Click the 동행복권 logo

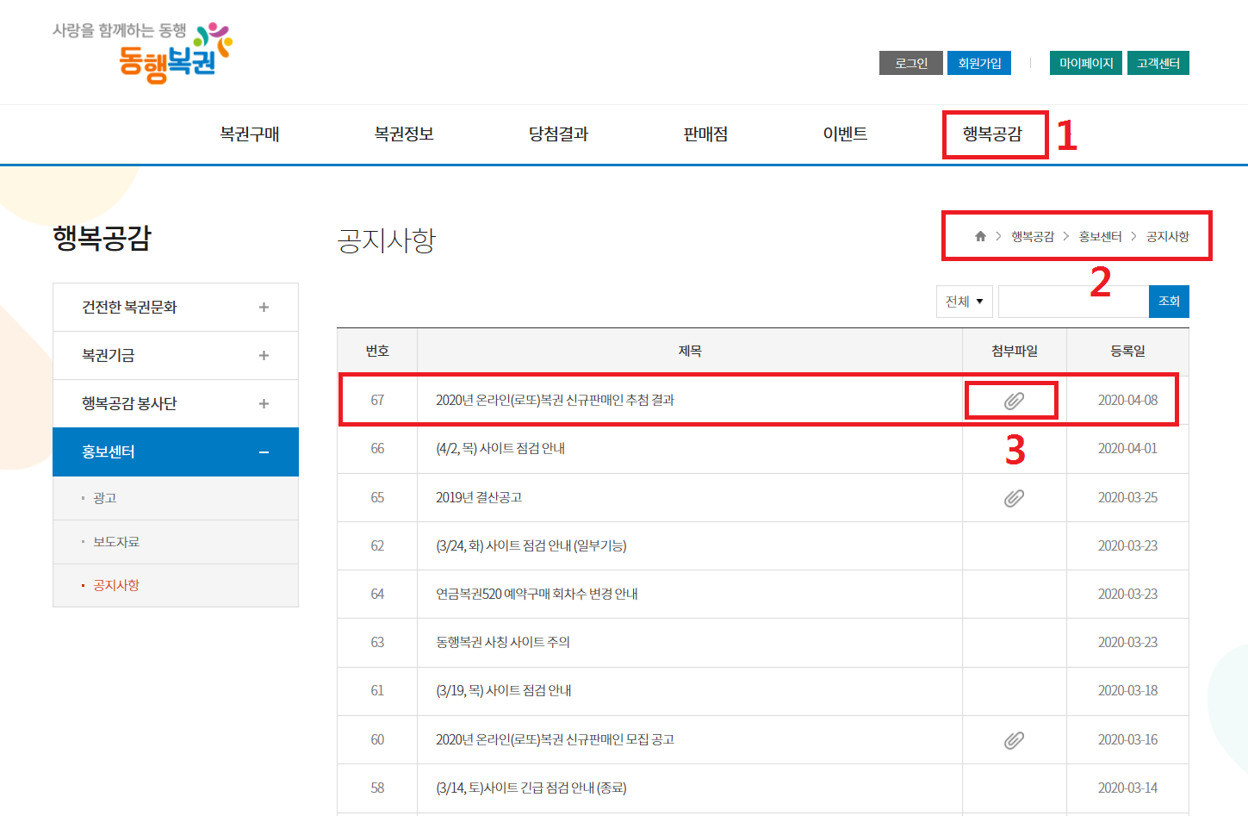point(142,53)
